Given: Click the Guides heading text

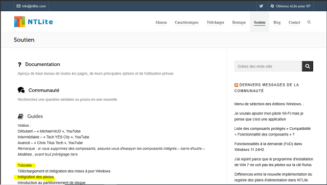Looking at the screenshot, I should point(35,116).
